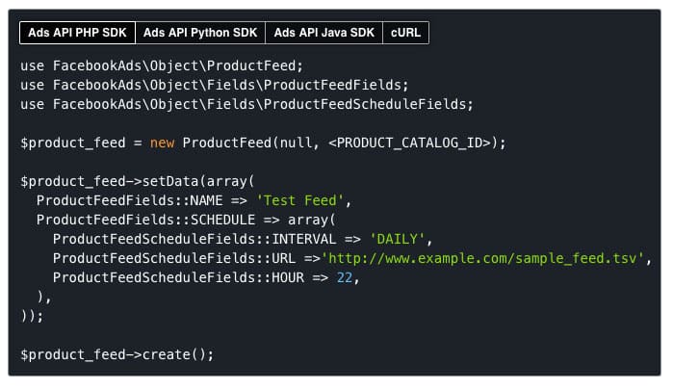The width and height of the screenshot is (673, 390).
Task: Click the closing '));' line
Action: (32, 317)
